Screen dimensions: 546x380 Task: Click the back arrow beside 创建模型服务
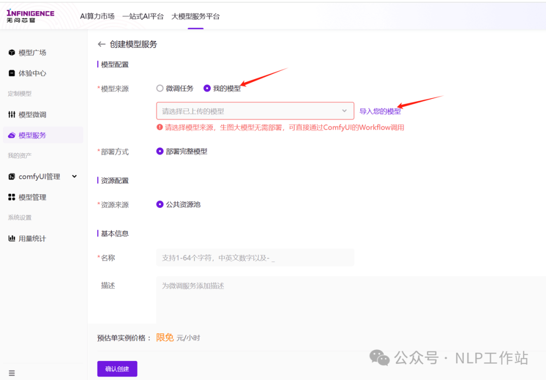tap(101, 45)
